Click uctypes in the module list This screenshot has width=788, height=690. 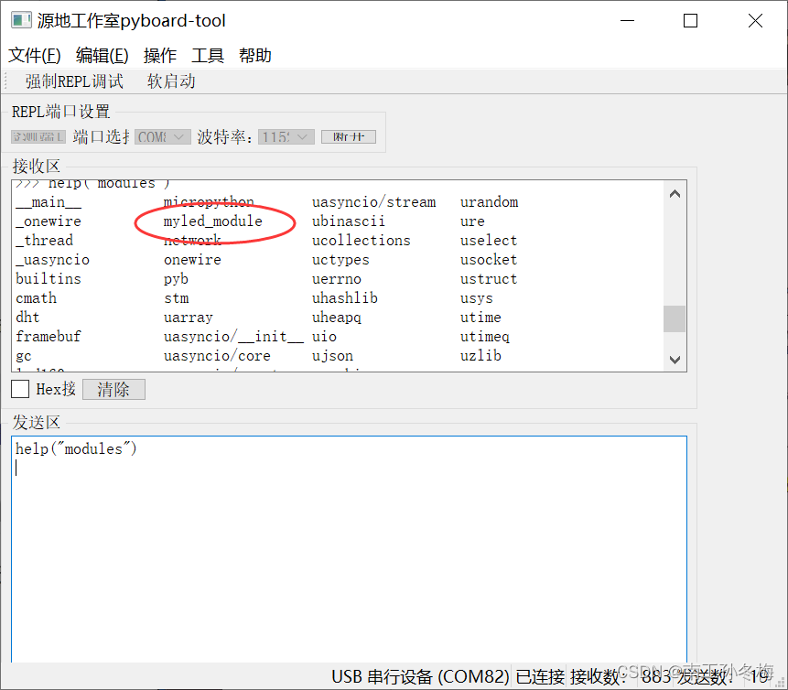(340, 260)
